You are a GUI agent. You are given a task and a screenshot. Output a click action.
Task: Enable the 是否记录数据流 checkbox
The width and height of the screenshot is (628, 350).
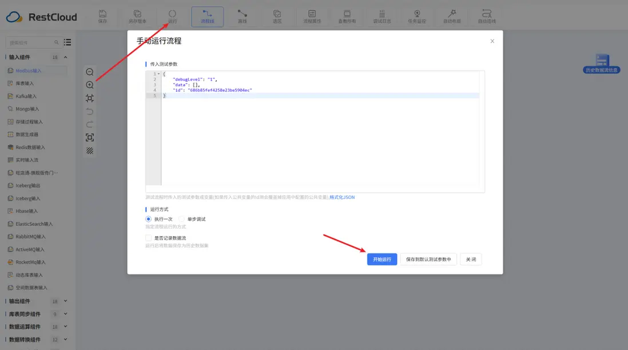tap(148, 238)
